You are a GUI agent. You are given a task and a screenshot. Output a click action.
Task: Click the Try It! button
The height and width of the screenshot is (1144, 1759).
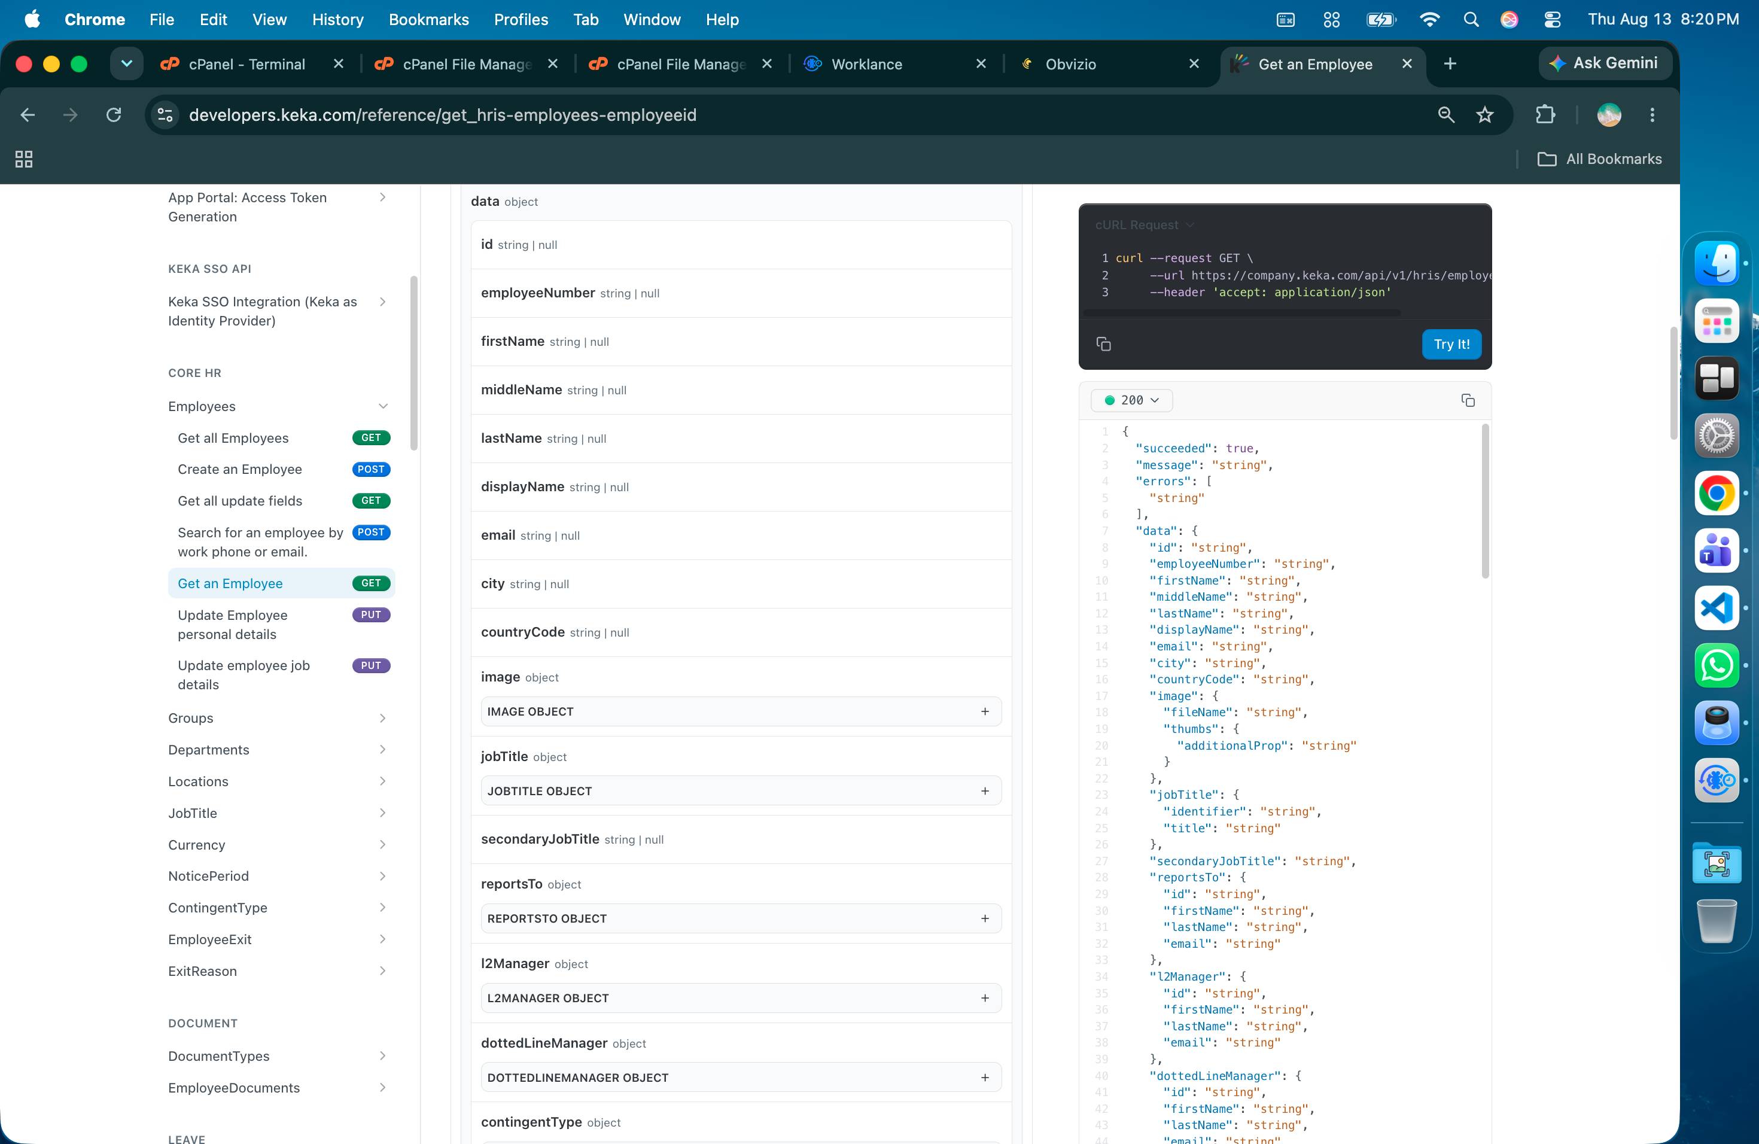1451,343
